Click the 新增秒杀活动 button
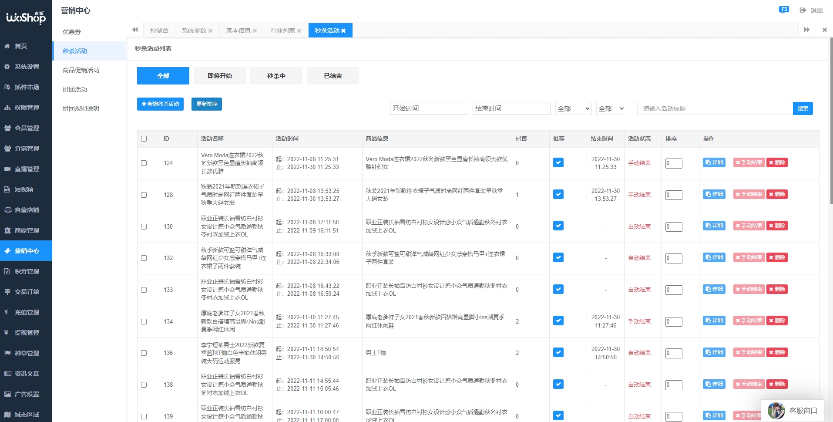Image resolution: width=833 pixels, height=422 pixels. pyautogui.click(x=160, y=104)
